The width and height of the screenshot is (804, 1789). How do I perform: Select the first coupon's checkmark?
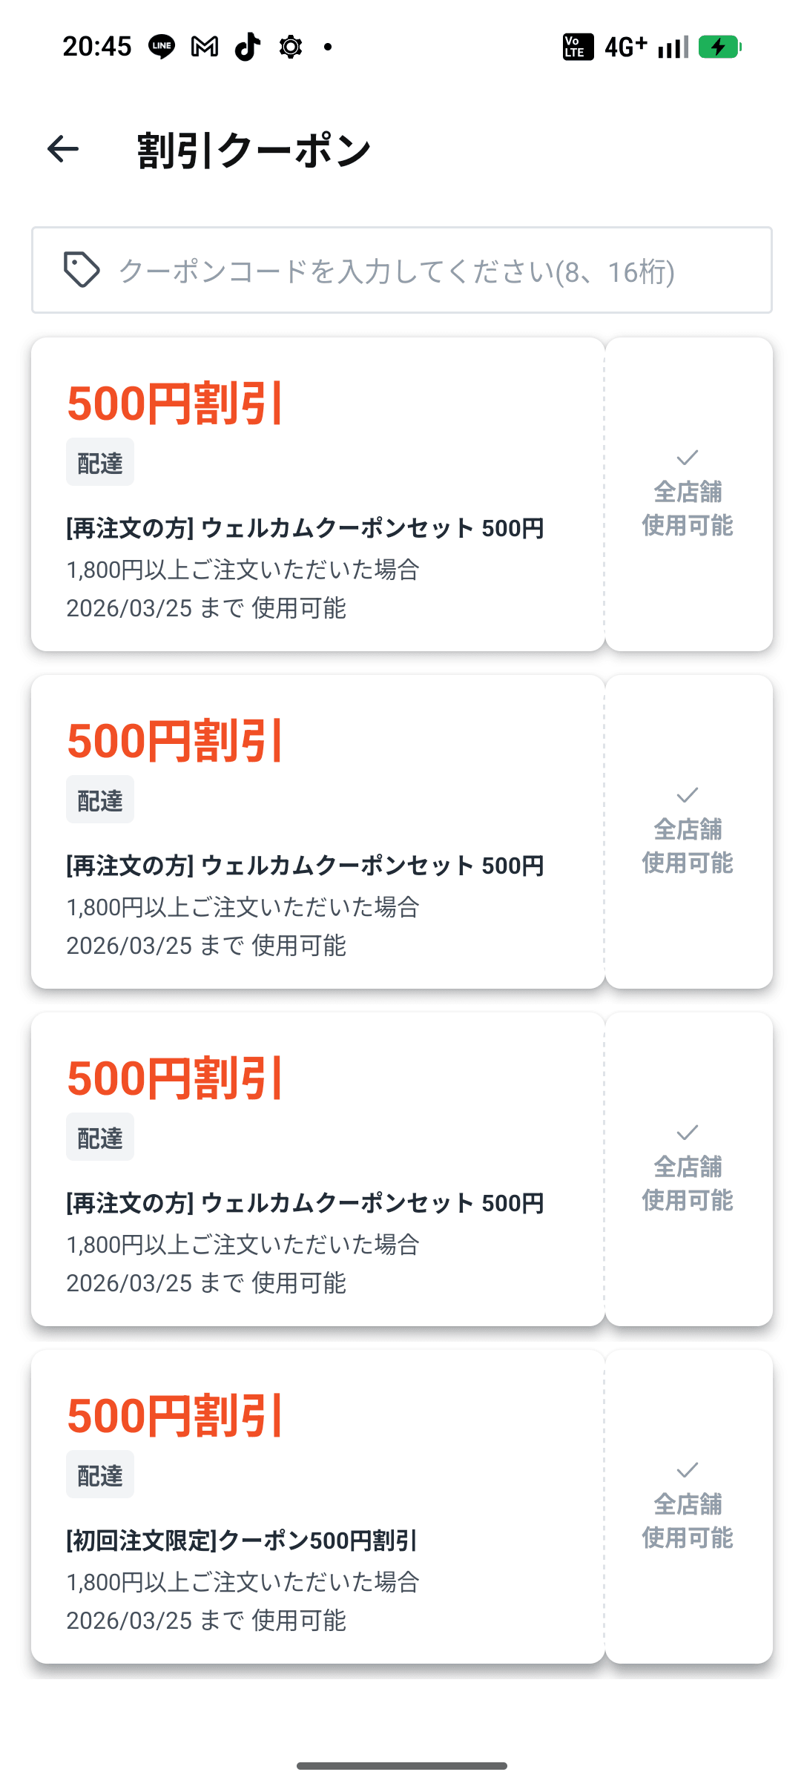coord(688,457)
